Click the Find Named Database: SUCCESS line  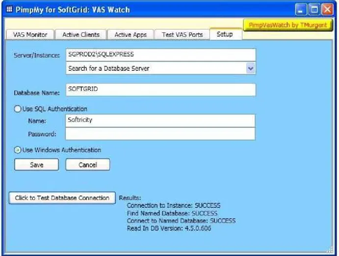[172, 213]
